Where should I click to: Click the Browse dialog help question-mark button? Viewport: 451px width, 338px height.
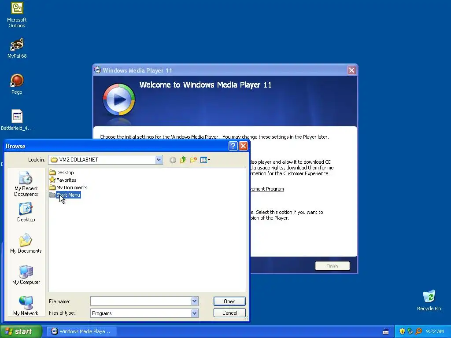click(x=233, y=146)
